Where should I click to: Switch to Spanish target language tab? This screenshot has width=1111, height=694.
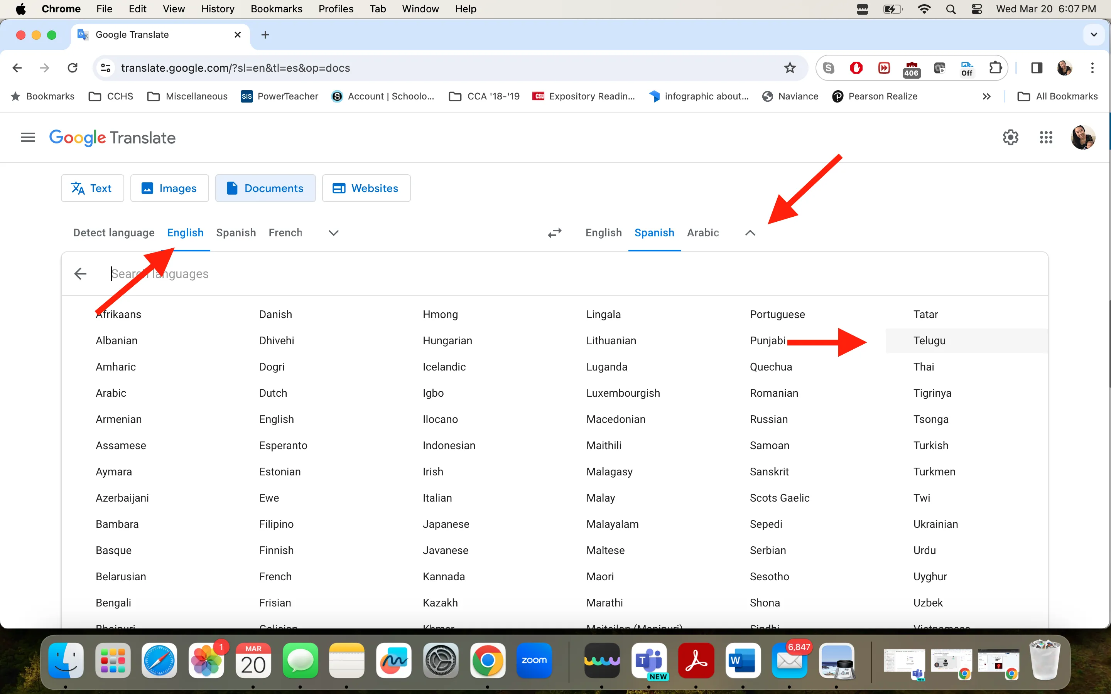pyautogui.click(x=653, y=232)
